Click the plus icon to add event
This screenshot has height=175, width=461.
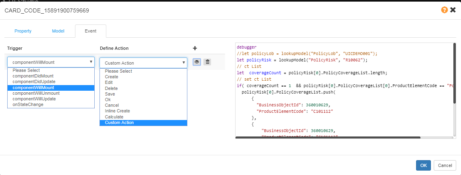click(195, 48)
